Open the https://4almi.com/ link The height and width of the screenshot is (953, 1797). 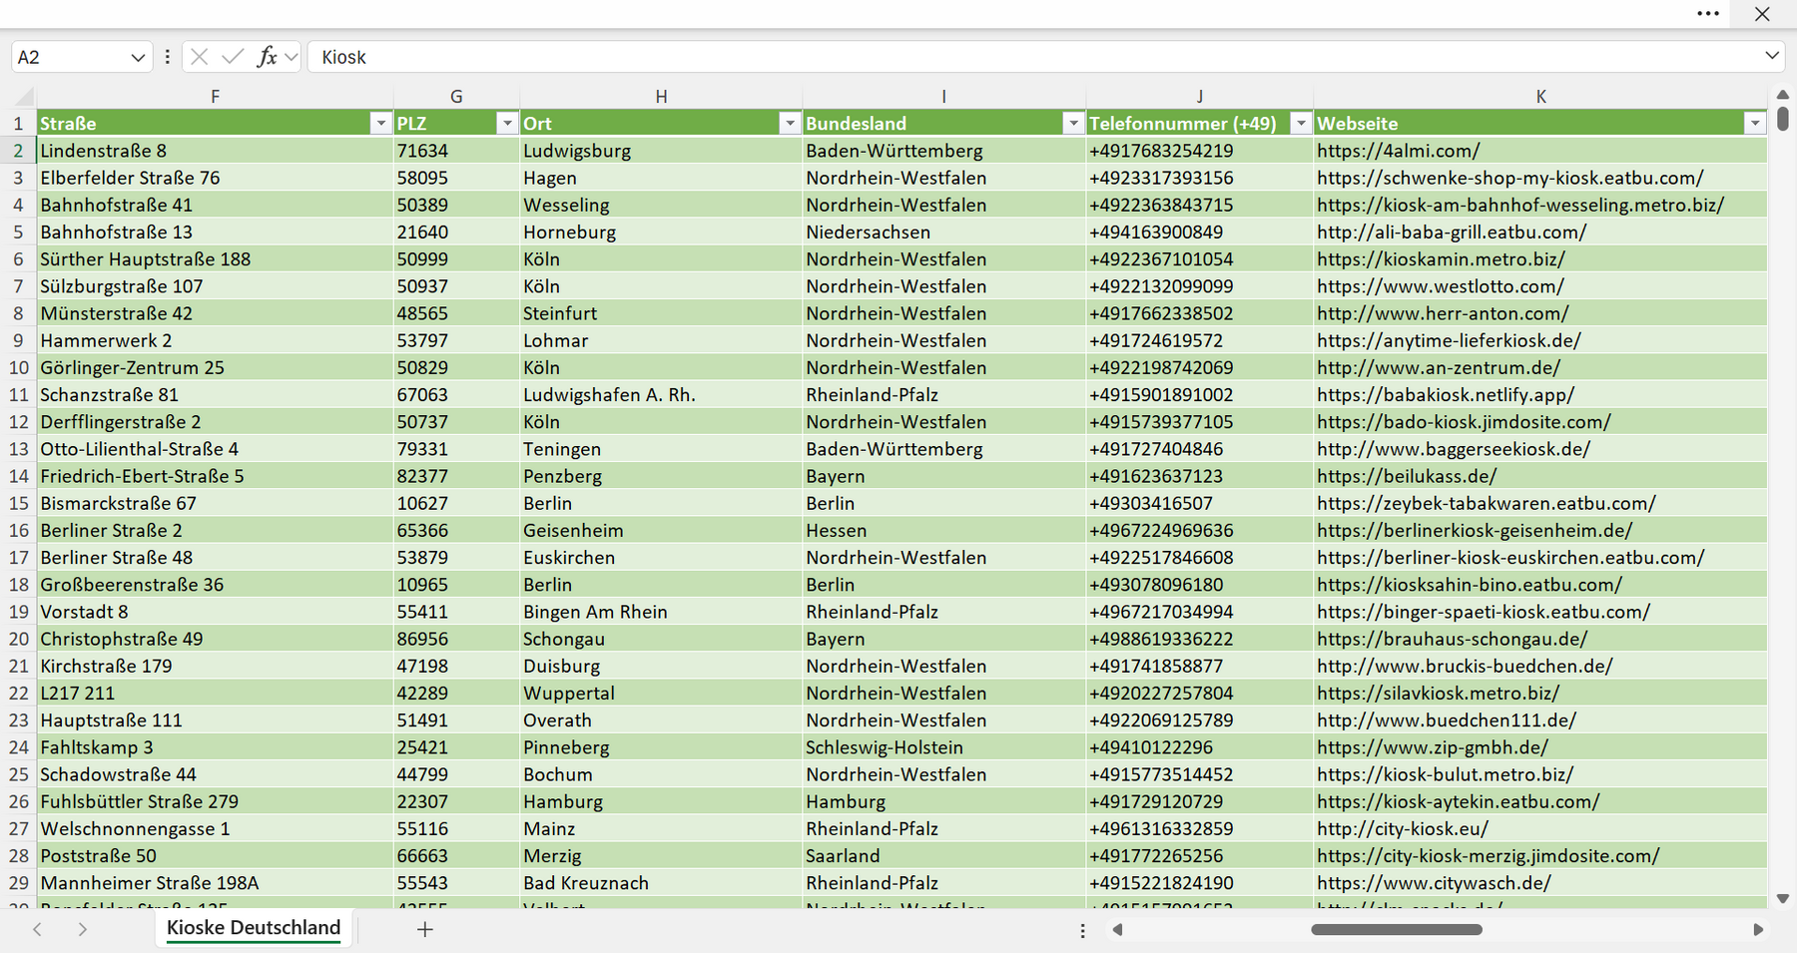[1398, 151]
